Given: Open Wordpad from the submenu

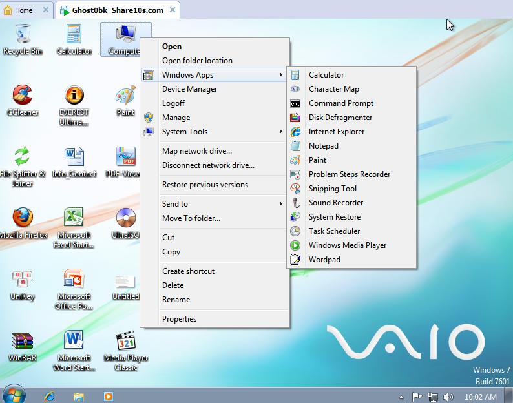Looking at the screenshot, I should point(351,260).
